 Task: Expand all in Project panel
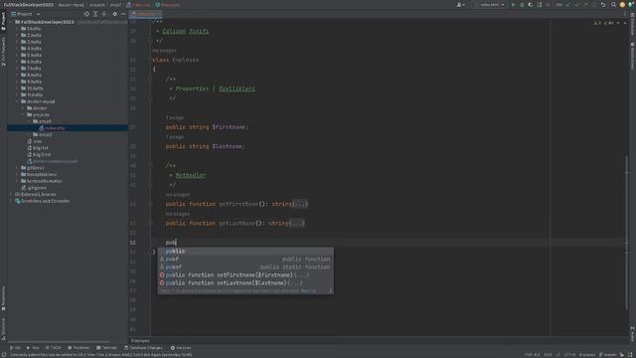click(x=95, y=14)
